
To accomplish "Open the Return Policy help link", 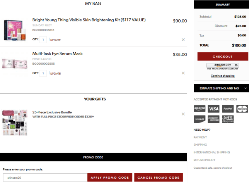I will [x=204, y=160].
